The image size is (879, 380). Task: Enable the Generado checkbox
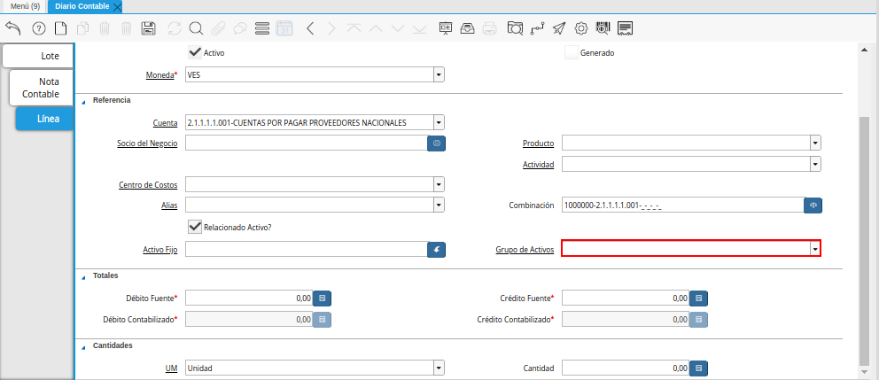pyautogui.click(x=572, y=52)
